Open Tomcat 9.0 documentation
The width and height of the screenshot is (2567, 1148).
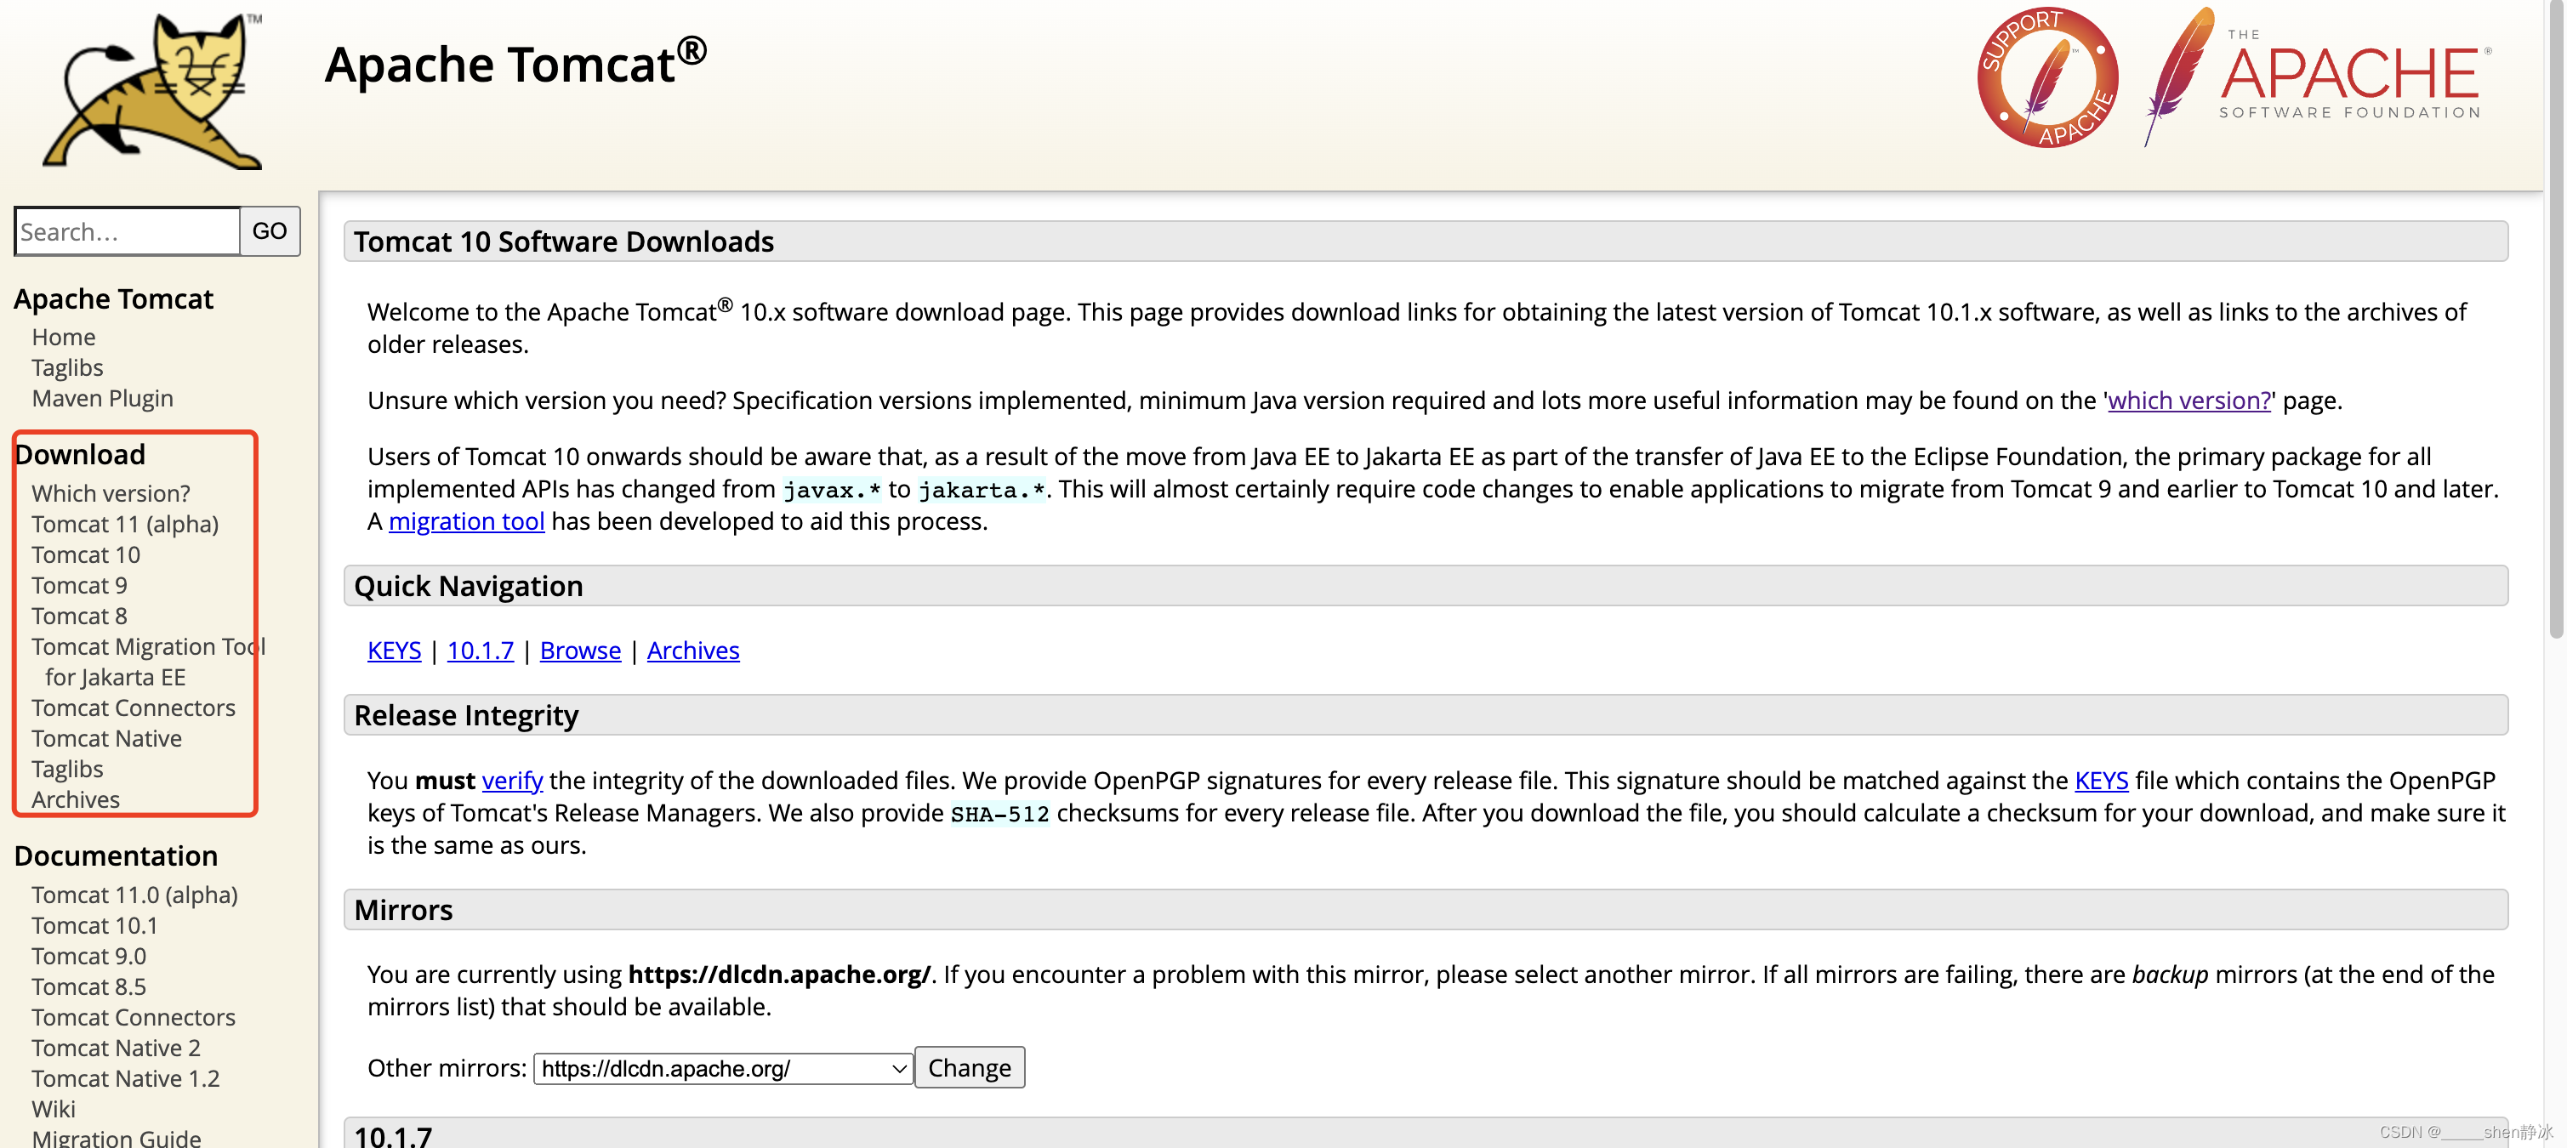coord(88,957)
